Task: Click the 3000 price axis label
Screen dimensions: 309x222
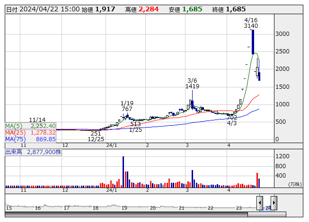Action: pyautogui.click(x=283, y=34)
